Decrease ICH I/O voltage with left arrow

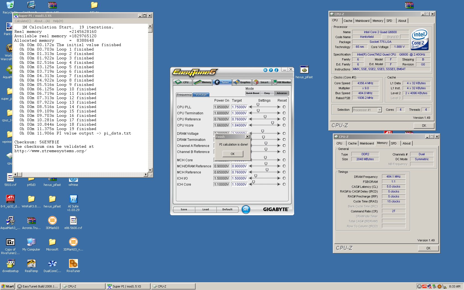coord(250,178)
